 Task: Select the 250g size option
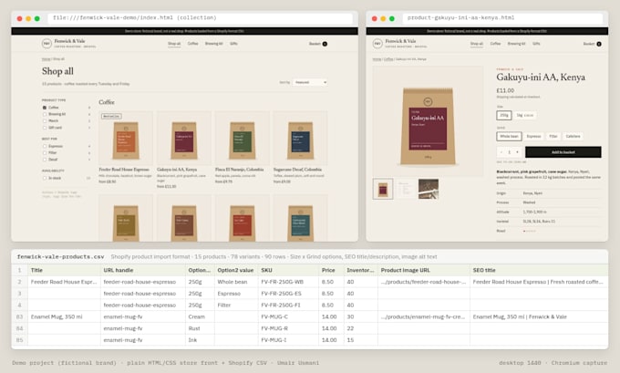[x=503, y=115]
